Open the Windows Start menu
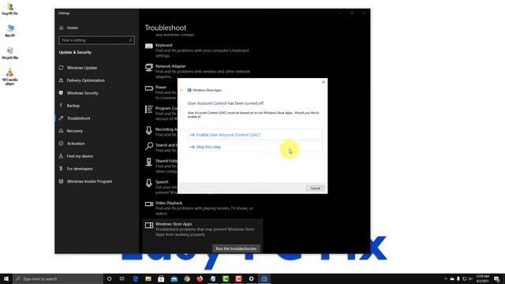This screenshot has height=284, width=505. tap(6, 278)
